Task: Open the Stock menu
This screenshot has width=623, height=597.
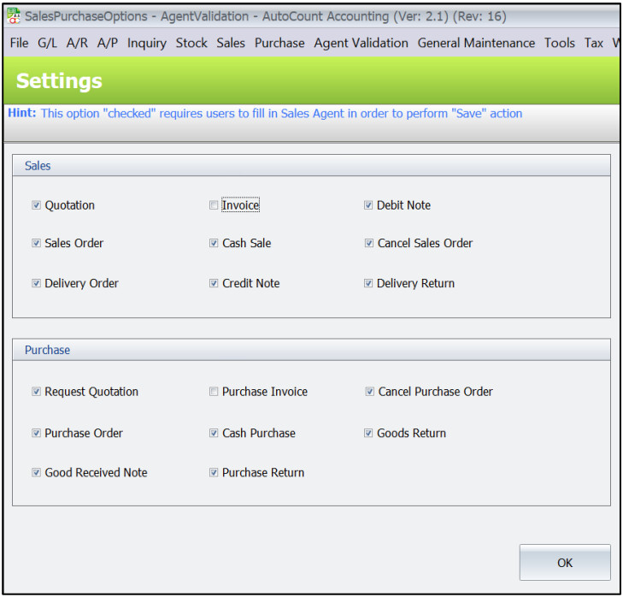Action: 191,43
